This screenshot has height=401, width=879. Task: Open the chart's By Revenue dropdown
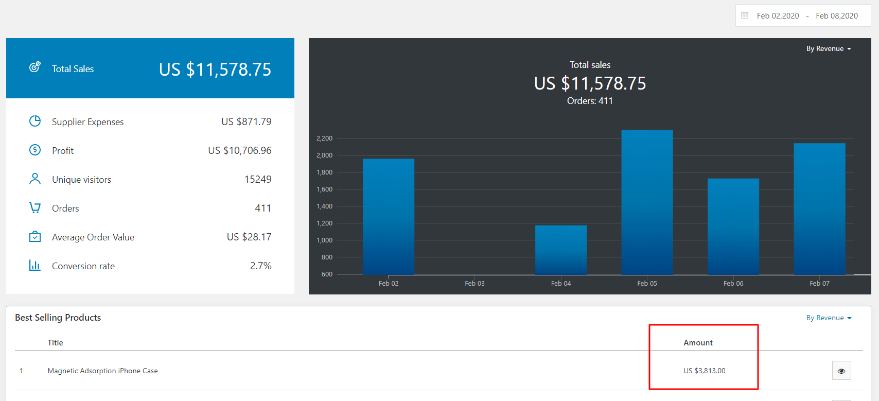tap(829, 48)
